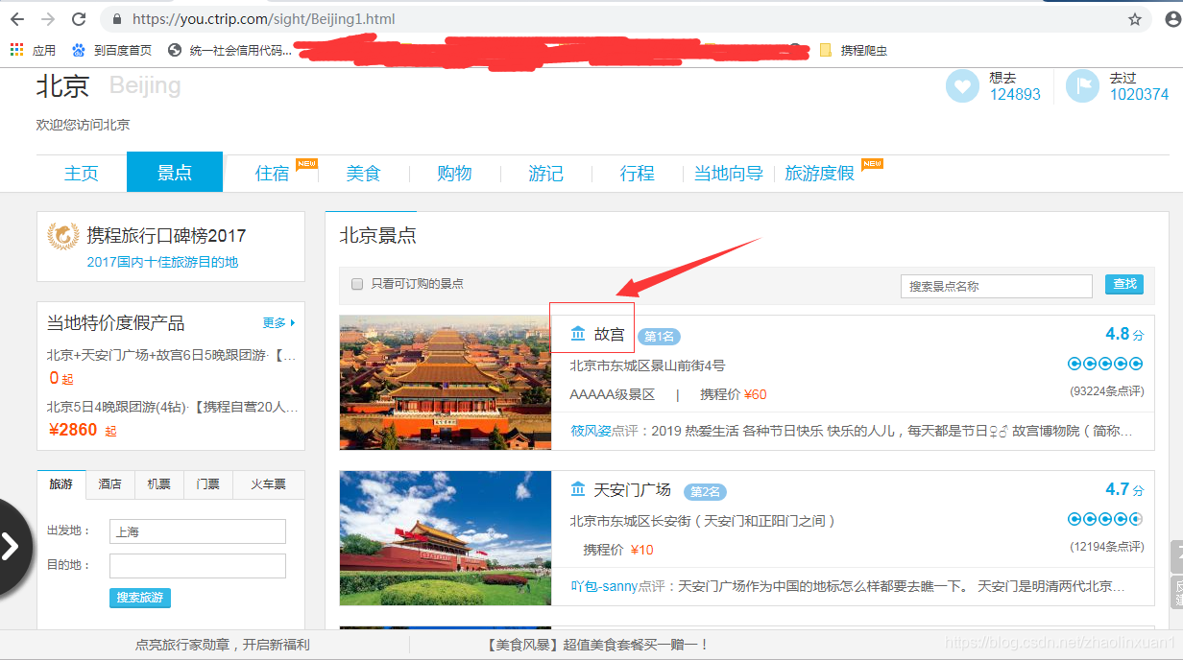The height and width of the screenshot is (660, 1183).
Task: Open the Apps grid in bookmarks bar
Action: click(33, 50)
